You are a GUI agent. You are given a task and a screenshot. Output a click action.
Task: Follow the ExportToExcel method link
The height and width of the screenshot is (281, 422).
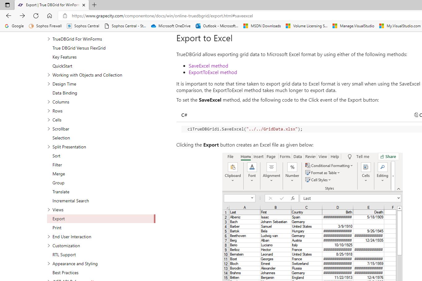point(213,72)
